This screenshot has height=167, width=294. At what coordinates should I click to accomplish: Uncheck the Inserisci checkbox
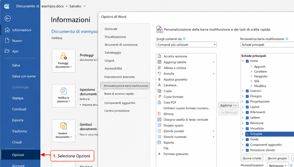pos(247,91)
